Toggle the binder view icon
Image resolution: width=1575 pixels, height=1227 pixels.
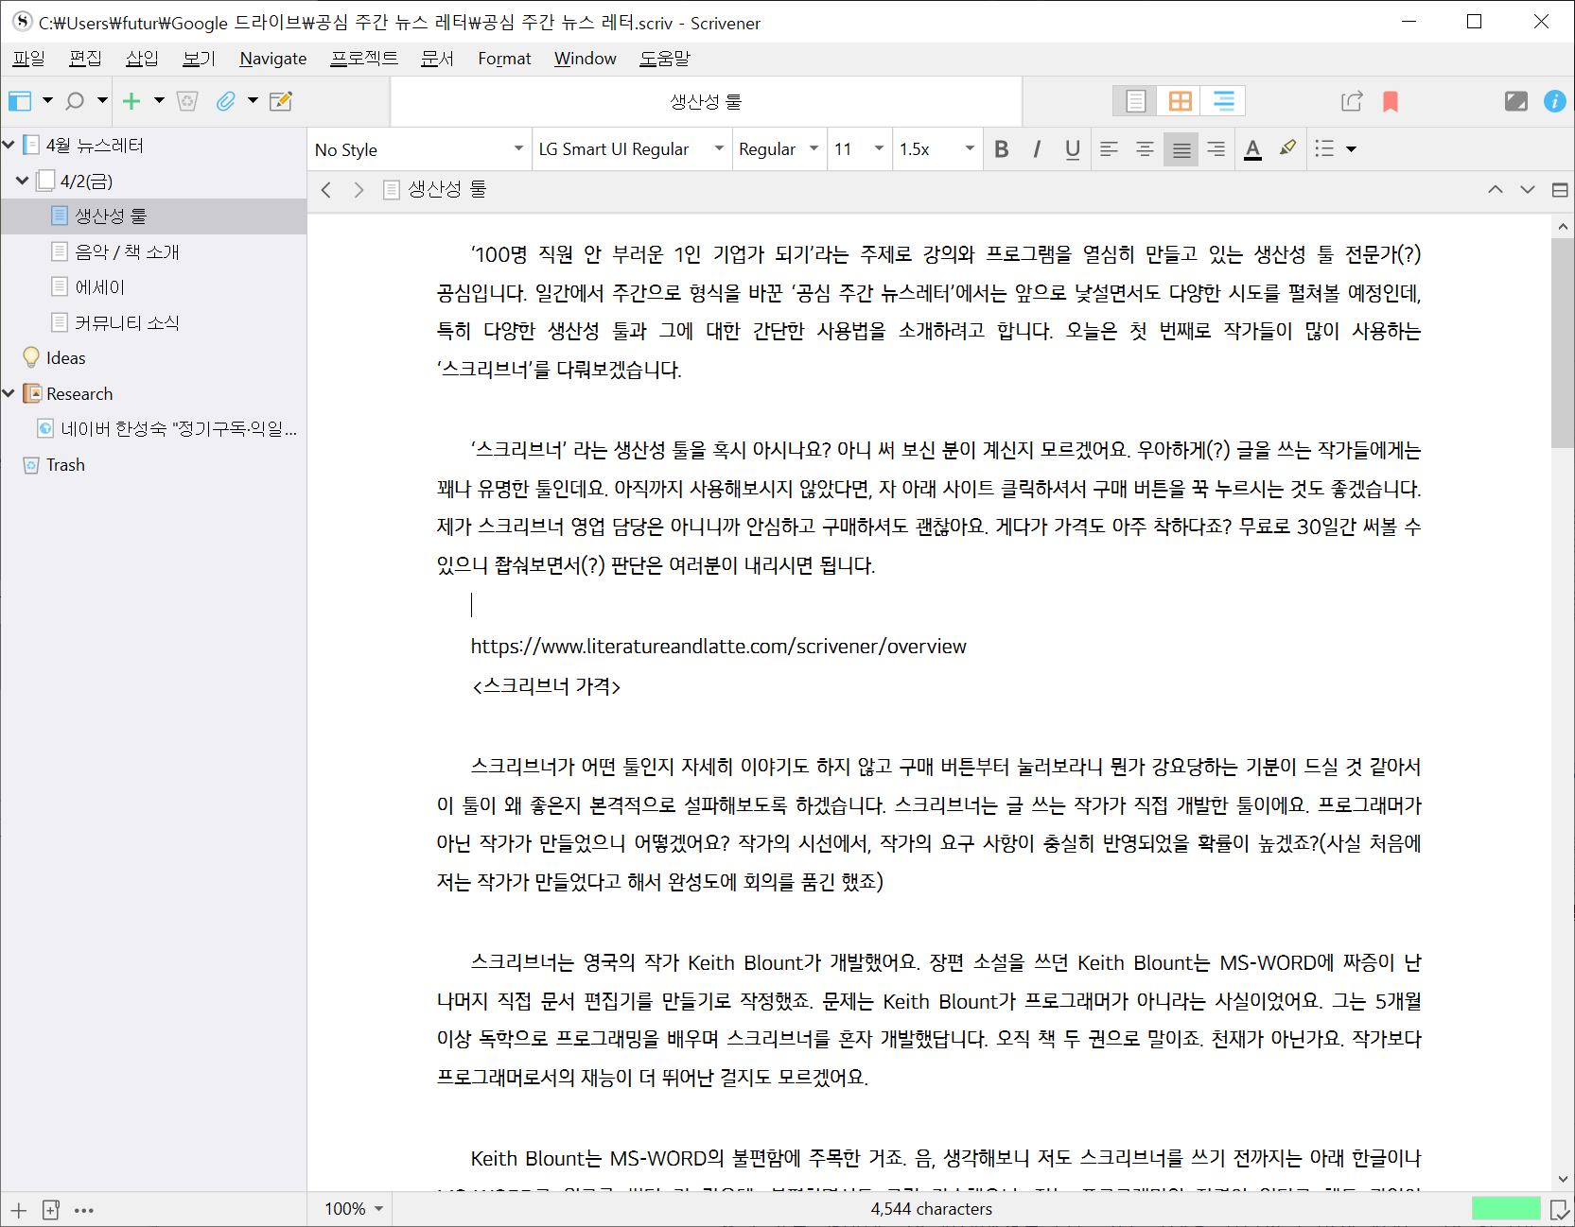[20, 101]
